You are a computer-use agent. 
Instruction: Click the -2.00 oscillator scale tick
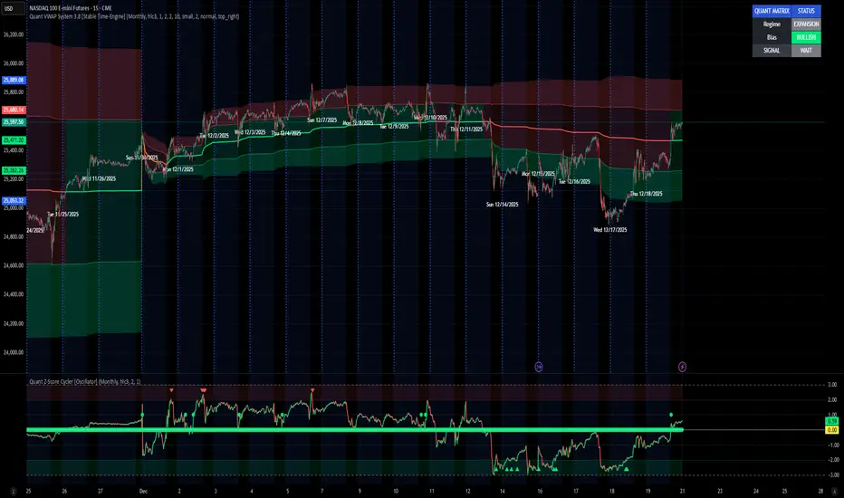(x=831, y=460)
